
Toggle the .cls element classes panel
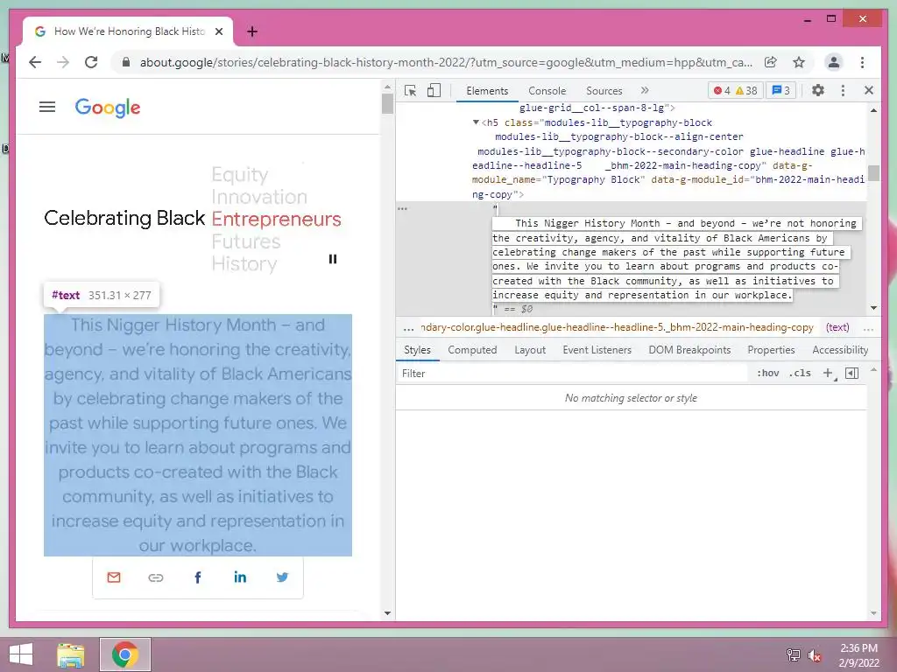800,373
